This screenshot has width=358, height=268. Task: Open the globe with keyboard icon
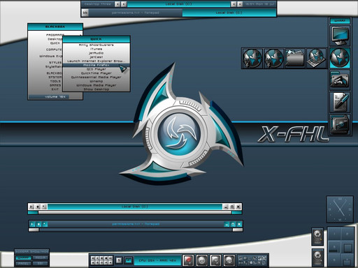(316, 59)
